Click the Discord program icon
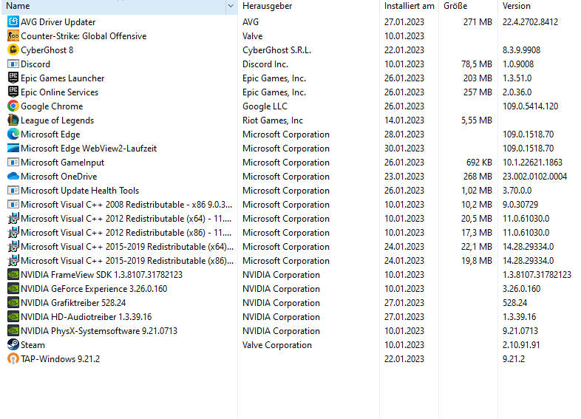This screenshot has height=419, width=581. pyautogui.click(x=13, y=64)
